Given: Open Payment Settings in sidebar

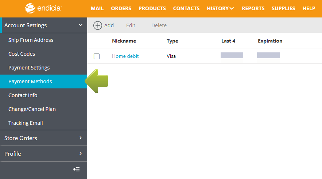Looking at the screenshot, I should 29,68.
